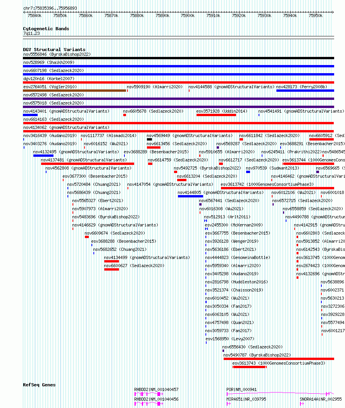
Task: Click the dgv120n16 (Korbel2007) label
Action: tap(49, 79)
